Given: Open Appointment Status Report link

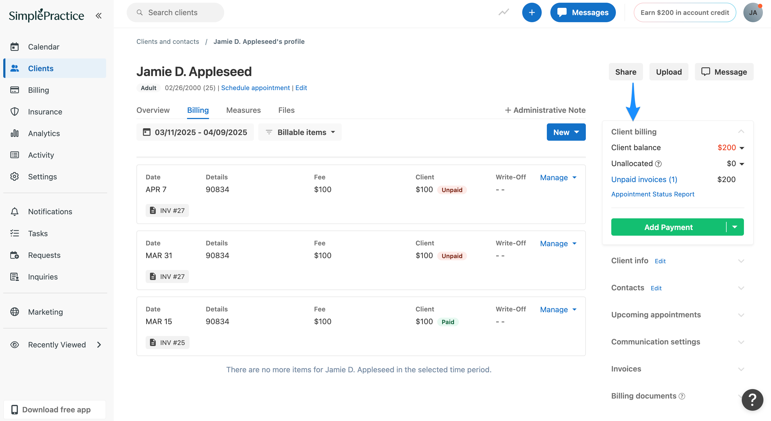Looking at the screenshot, I should click(652, 195).
